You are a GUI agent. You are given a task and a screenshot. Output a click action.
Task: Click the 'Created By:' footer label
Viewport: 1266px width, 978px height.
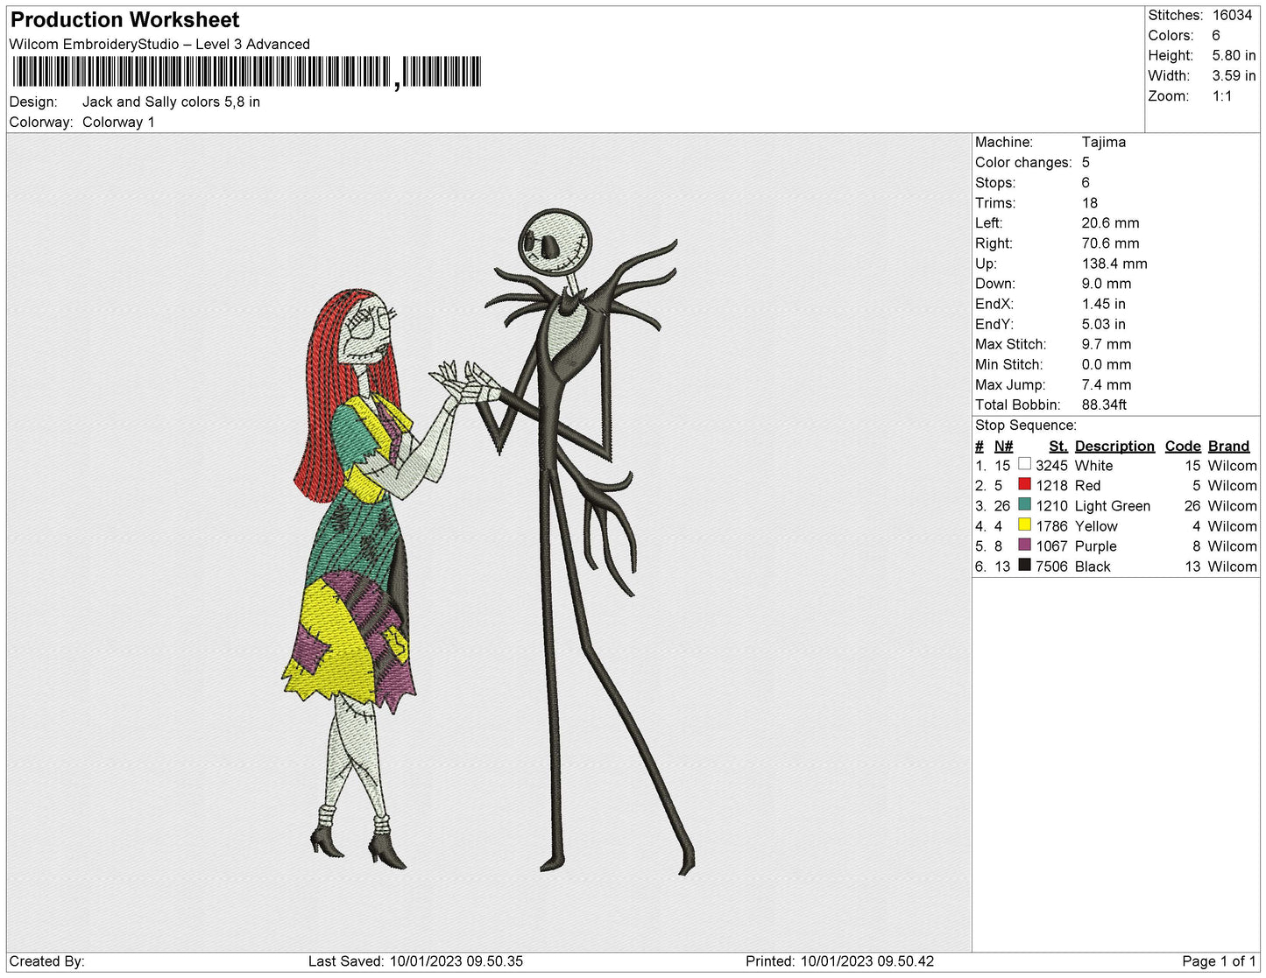pos(46,960)
